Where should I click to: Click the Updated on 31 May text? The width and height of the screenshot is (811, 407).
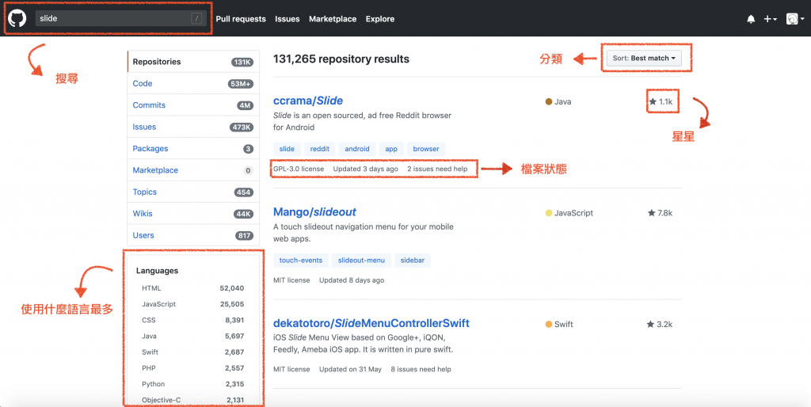point(350,369)
